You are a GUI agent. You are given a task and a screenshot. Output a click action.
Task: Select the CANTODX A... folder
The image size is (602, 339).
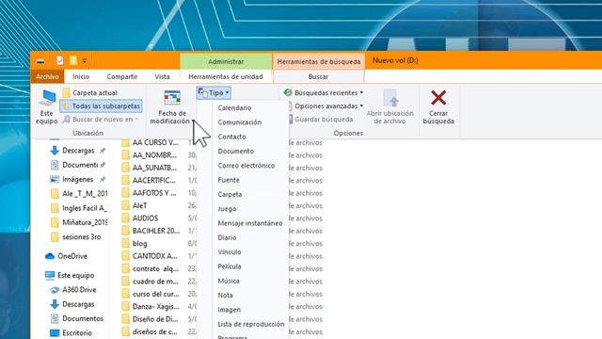tap(150, 256)
